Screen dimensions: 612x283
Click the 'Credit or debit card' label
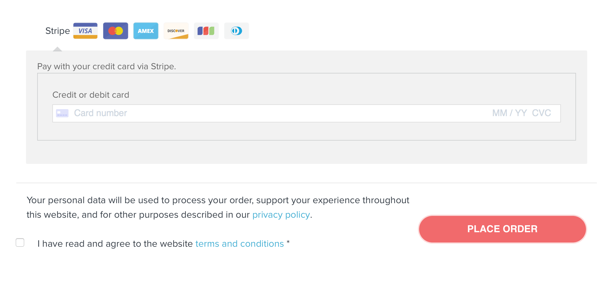[x=91, y=95]
